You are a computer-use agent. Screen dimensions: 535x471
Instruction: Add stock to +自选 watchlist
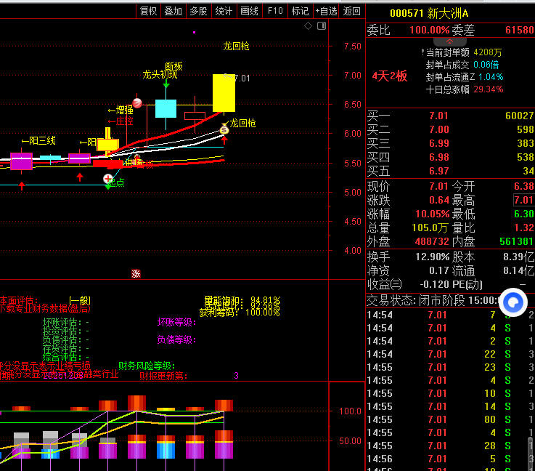pyautogui.click(x=327, y=11)
